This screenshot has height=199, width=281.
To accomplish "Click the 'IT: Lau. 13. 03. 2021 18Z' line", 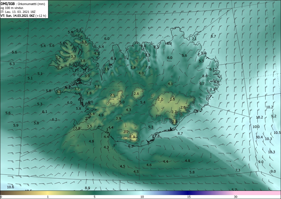I will coord(18,12).
